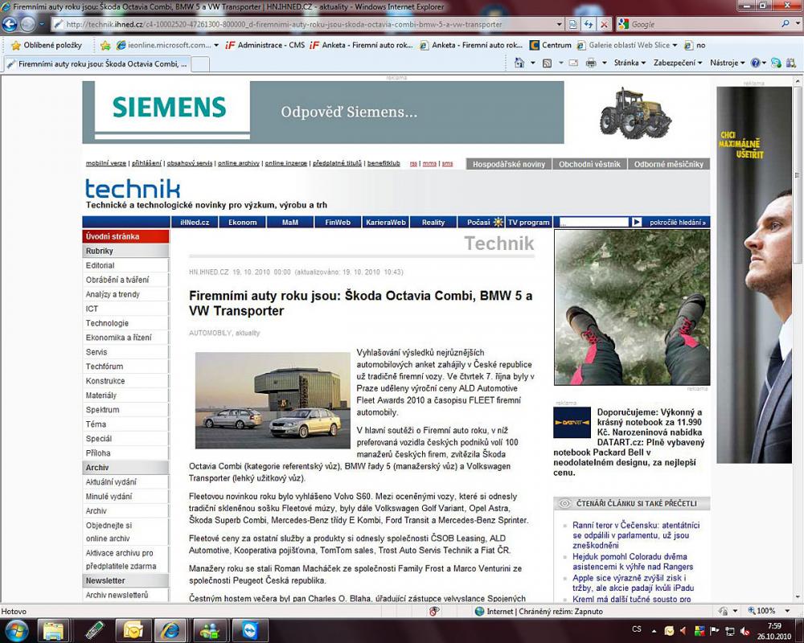Open address bar URL history dropdown
Screen dimensions: 804x643
(560, 24)
